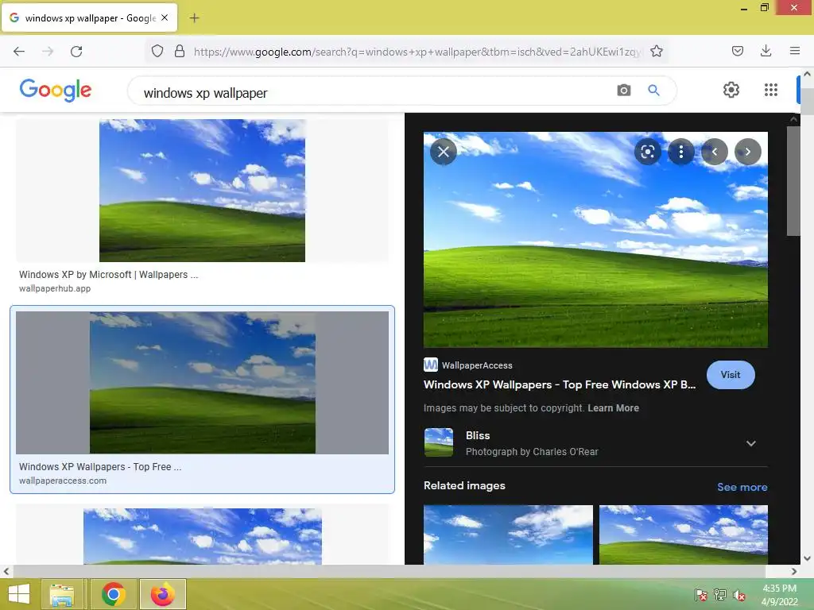Open the Windows Start button
The width and height of the screenshot is (814, 610).
[19, 594]
